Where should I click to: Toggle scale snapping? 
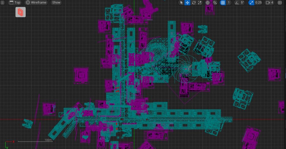point(251,3)
